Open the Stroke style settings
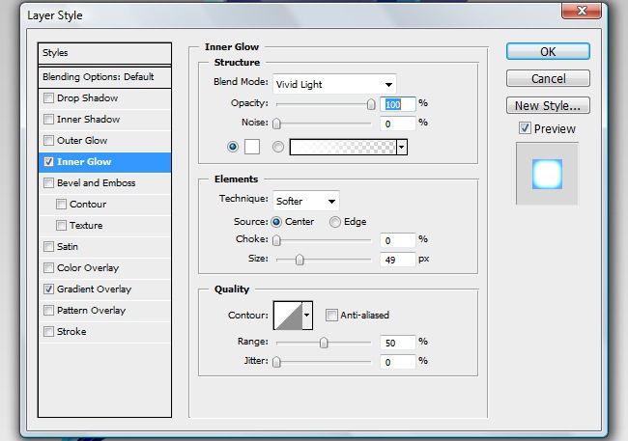628x441 pixels. 71,332
